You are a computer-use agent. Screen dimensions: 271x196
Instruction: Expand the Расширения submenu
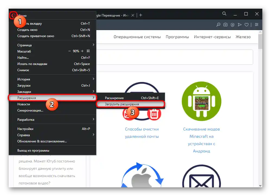(x=53, y=98)
